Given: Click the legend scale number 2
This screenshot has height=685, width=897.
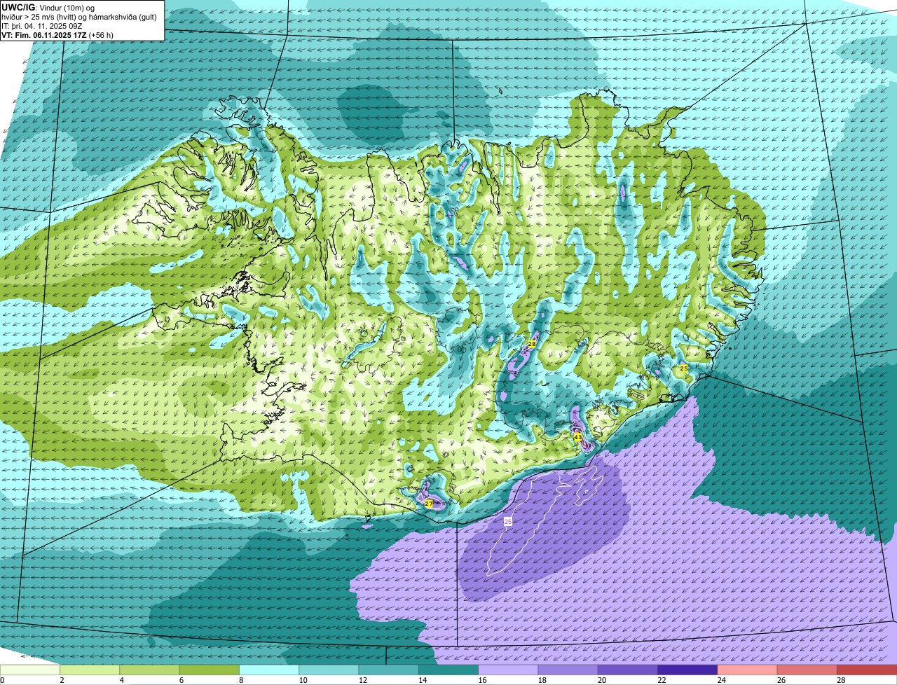Looking at the screenshot, I should pyautogui.click(x=62, y=680).
